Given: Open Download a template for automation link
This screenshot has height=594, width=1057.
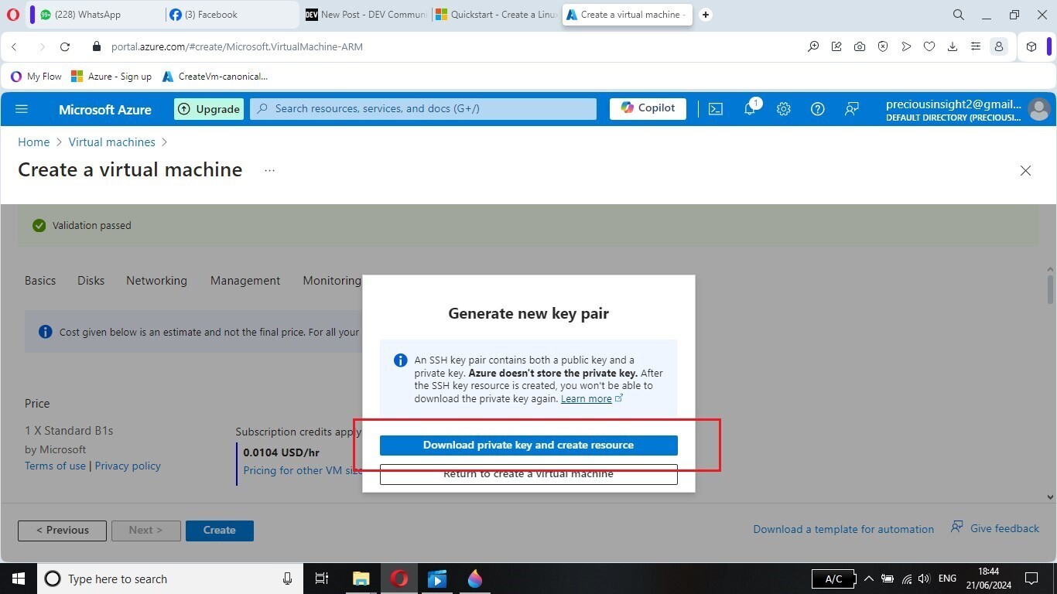Looking at the screenshot, I should (x=843, y=529).
